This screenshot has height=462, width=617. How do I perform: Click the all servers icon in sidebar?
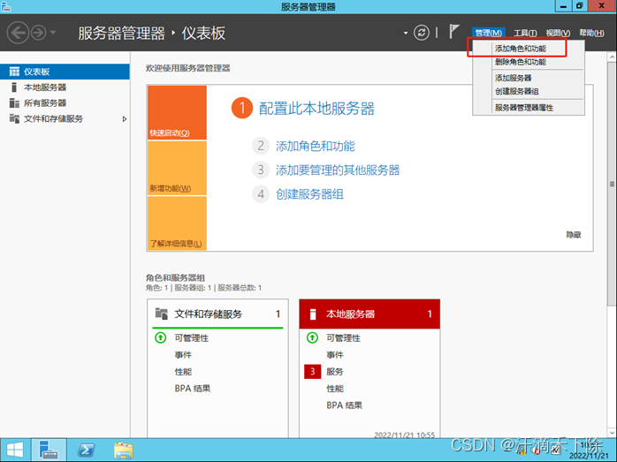[x=14, y=103]
